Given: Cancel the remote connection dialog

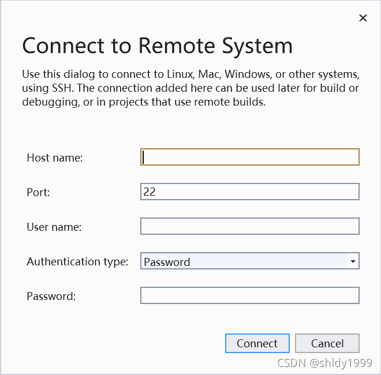Looking at the screenshot, I should [x=327, y=343].
